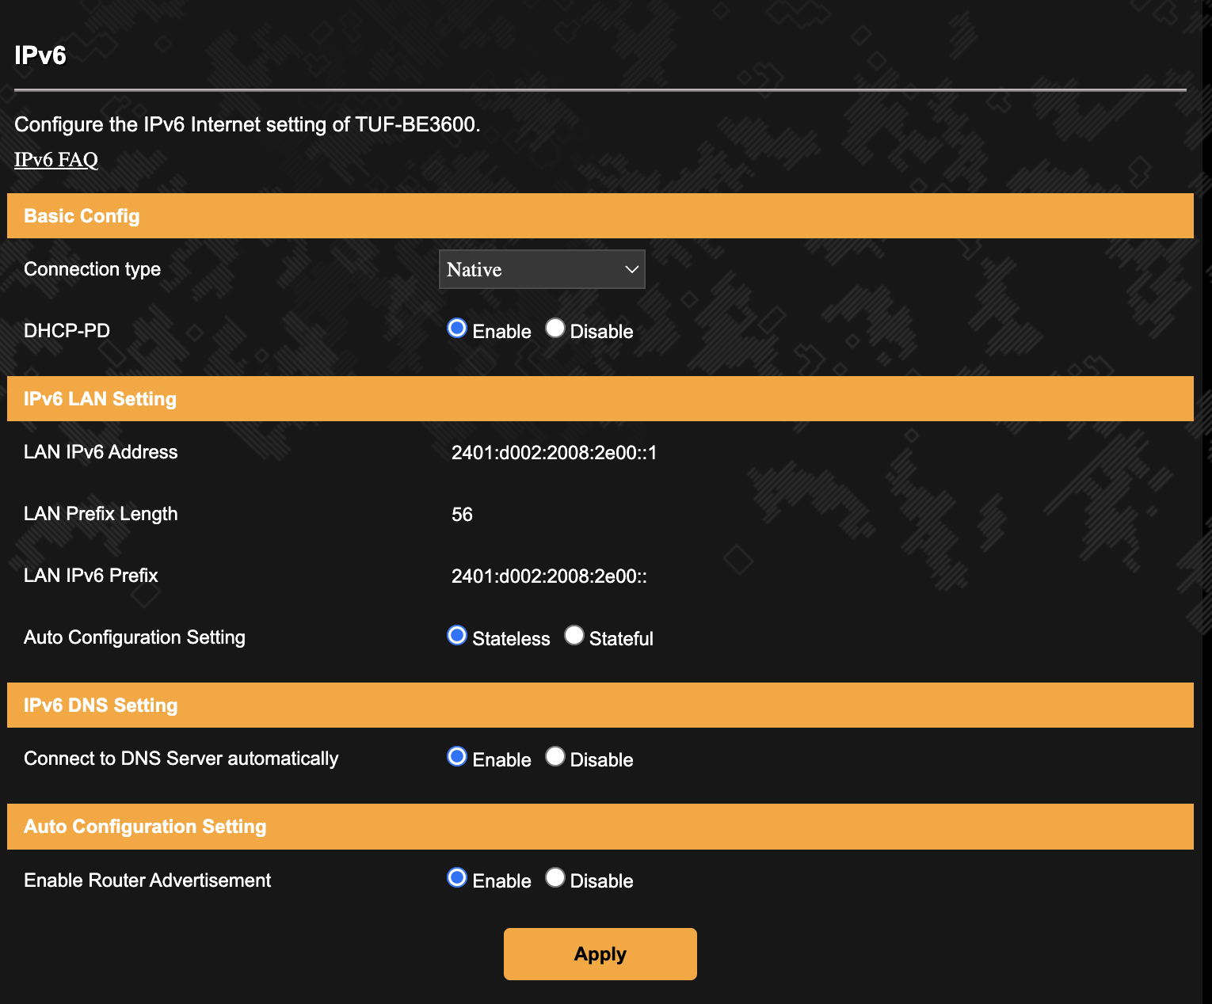This screenshot has width=1212, height=1004.
Task: Open the IPv6 FAQ link
Action: pyautogui.click(x=56, y=159)
